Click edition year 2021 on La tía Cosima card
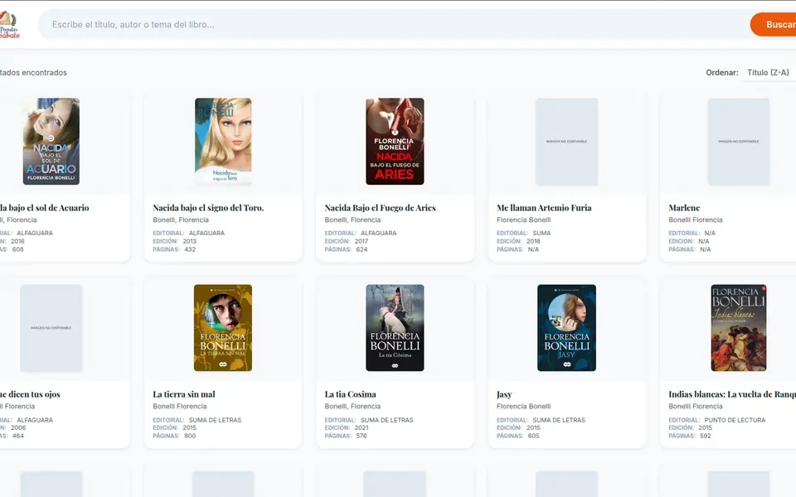796x497 pixels. coord(362,428)
